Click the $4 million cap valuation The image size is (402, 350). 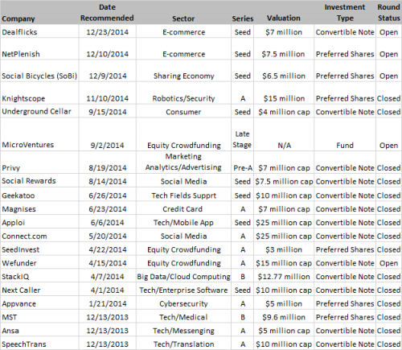[x=284, y=112]
